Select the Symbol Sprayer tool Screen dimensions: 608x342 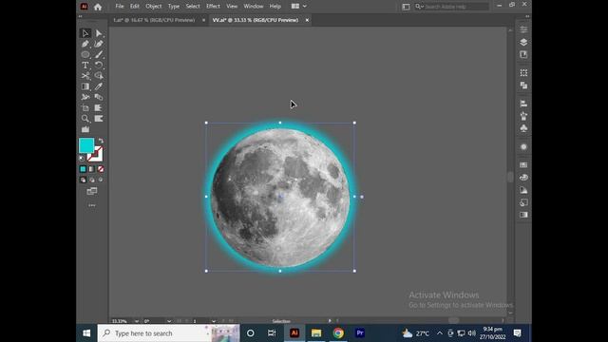85,97
